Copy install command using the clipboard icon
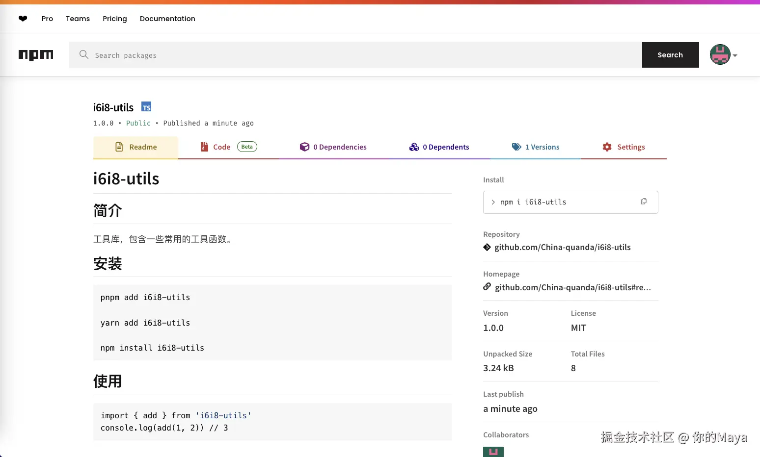The image size is (760, 457). [644, 201]
